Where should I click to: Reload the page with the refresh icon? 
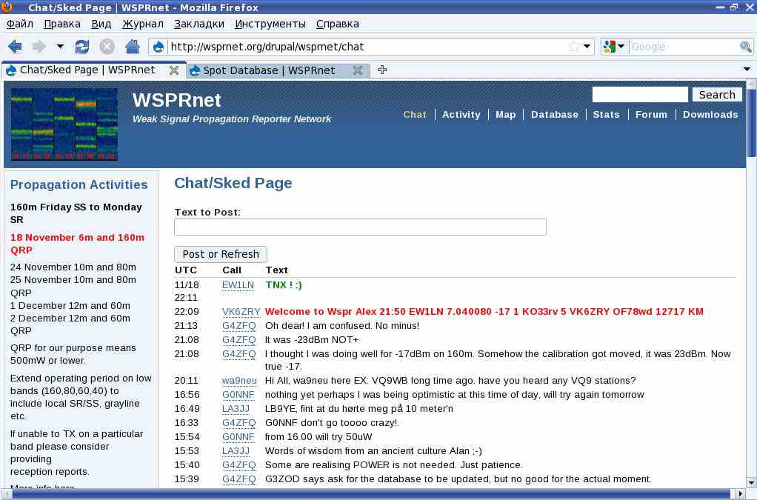point(82,47)
